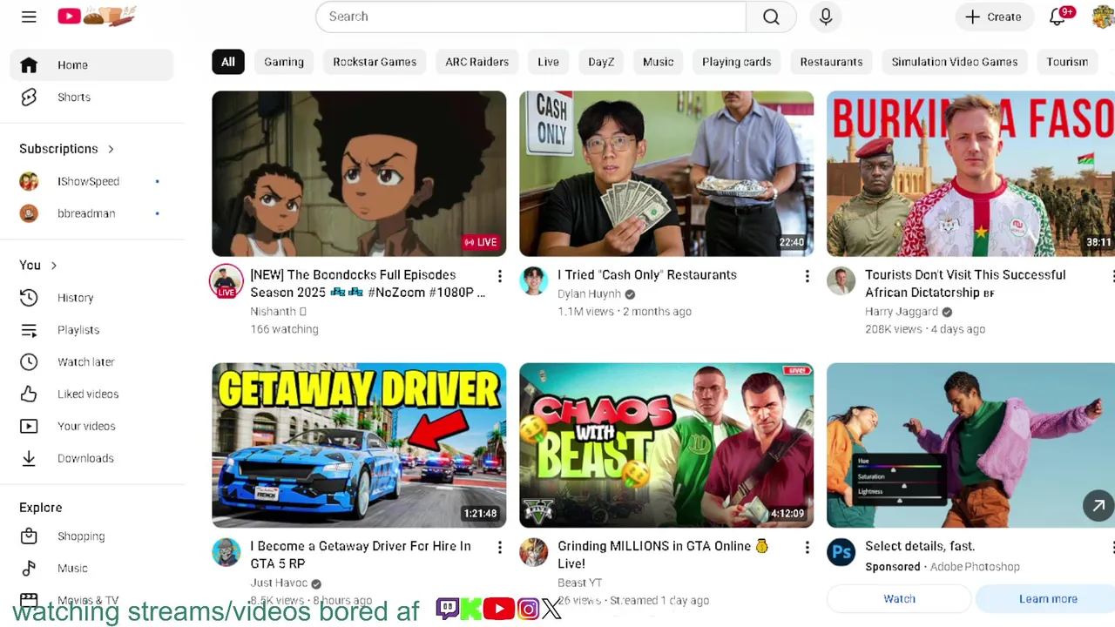Open 'I Become a Getaway Driver' title
The height and width of the screenshot is (627, 1115).
361,555
